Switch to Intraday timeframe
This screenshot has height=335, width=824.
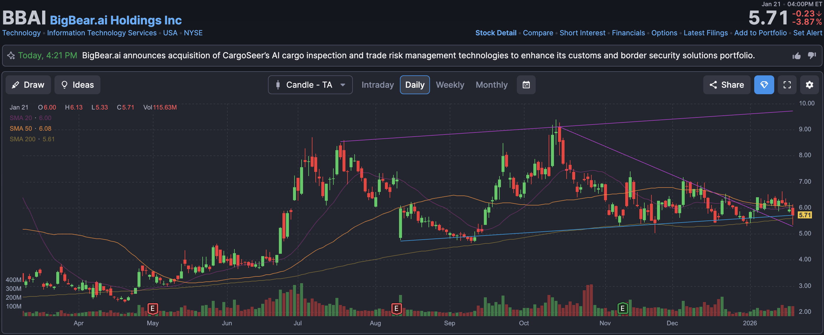coord(378,85)
